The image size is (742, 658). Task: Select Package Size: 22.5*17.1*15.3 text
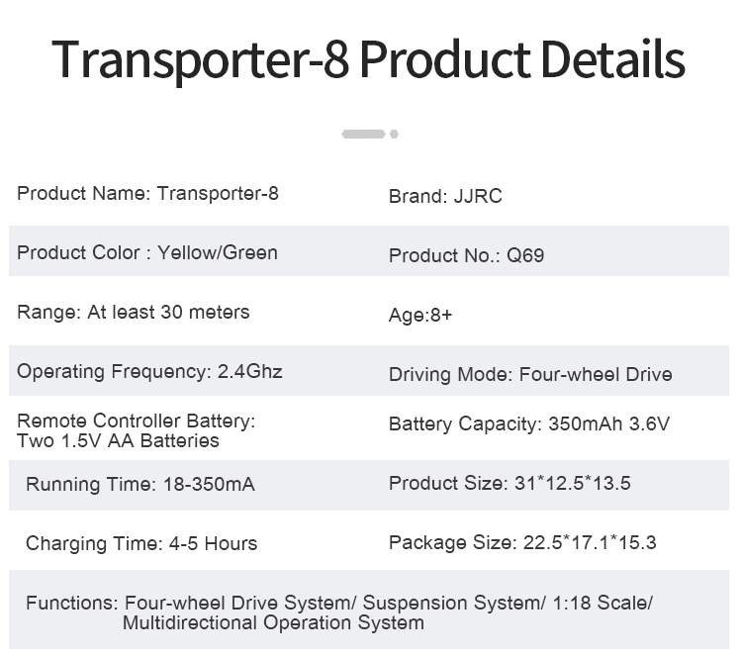coord(522,542)
